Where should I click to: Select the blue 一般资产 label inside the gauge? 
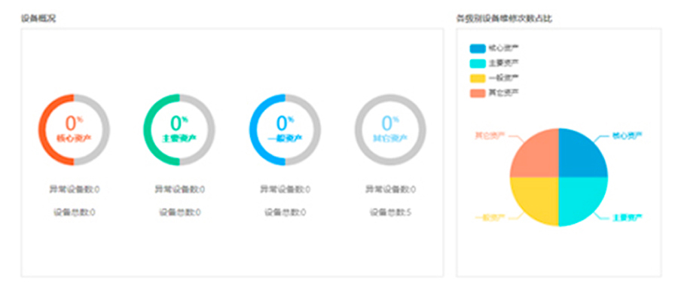pyautogui.click(x=285, y=139)
